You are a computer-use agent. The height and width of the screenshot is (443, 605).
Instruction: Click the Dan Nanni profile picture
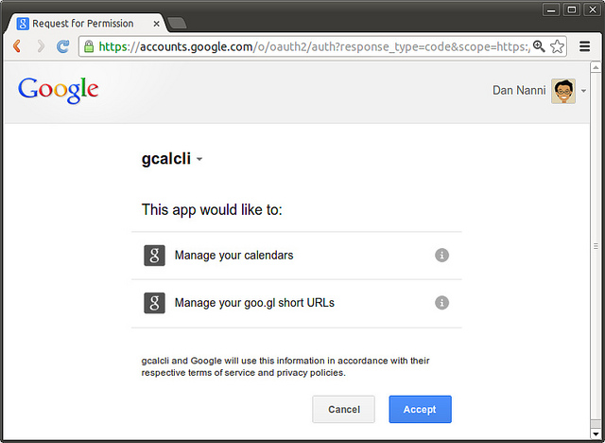pyautogui.click(x=562, y=91)
